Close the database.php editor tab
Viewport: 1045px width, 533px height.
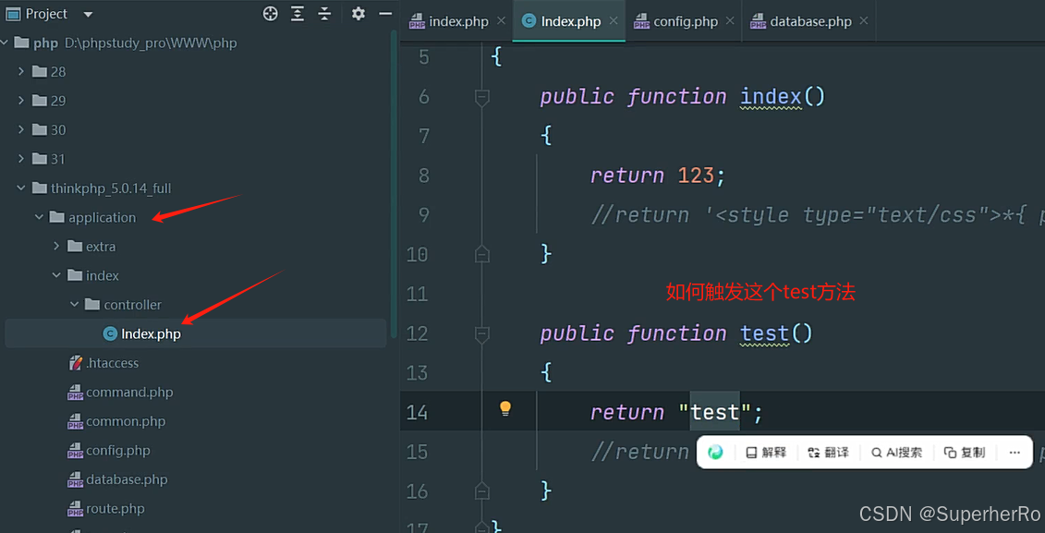click(x=864, y=20)
